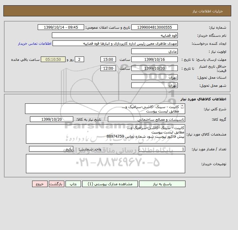
Task: Click the general description box 'کابینت - سینک'
Action: [105, 109]
